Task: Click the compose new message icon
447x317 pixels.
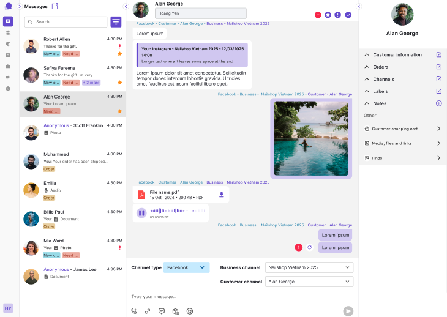Action: pyautogui.click(x=55, y=6)
